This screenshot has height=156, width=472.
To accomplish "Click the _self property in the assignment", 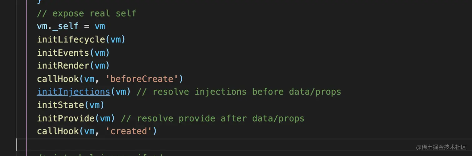I will click(x=66, y=26).
